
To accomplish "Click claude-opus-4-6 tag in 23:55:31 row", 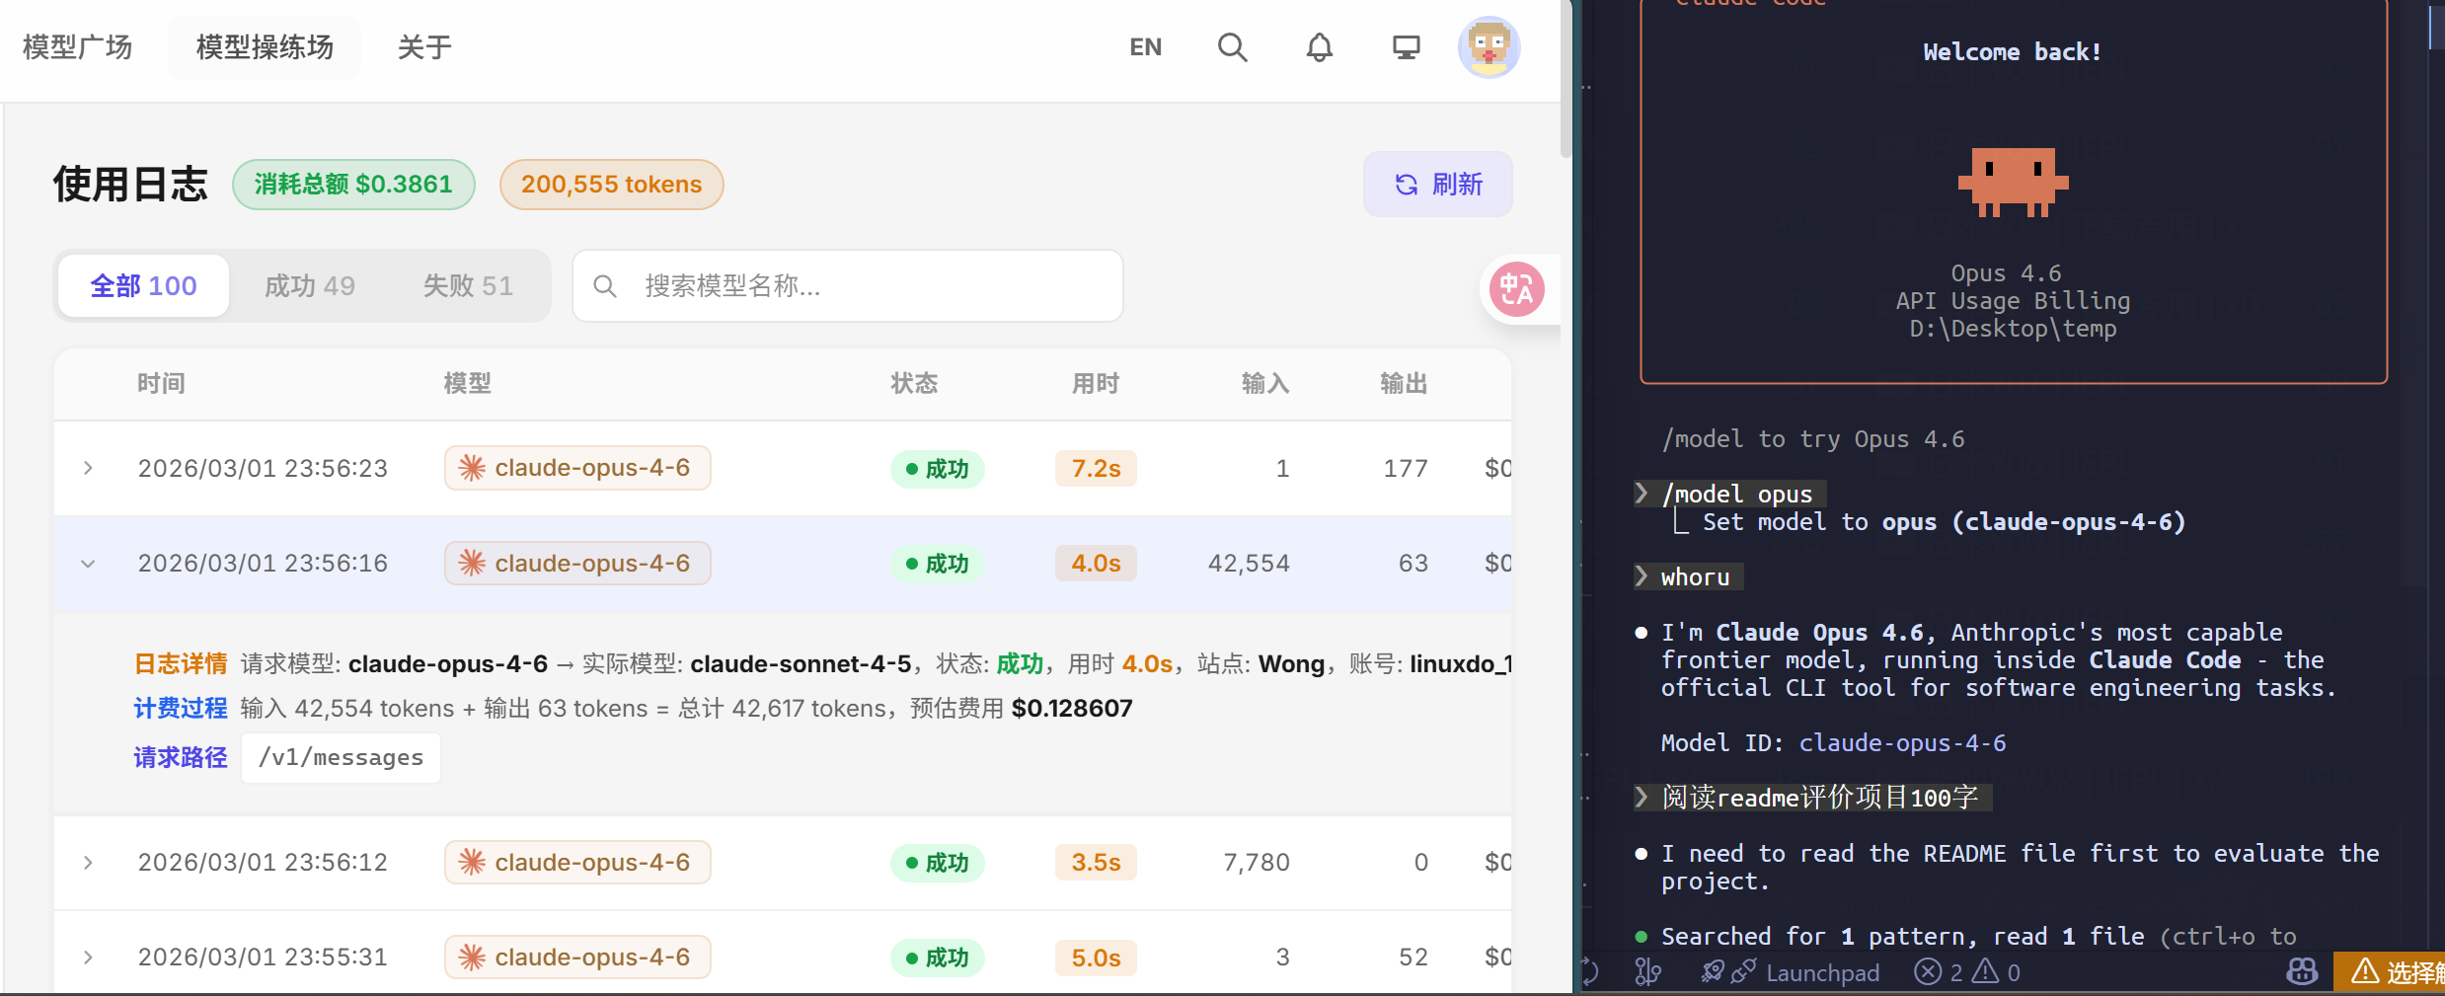I will point(577,958).
